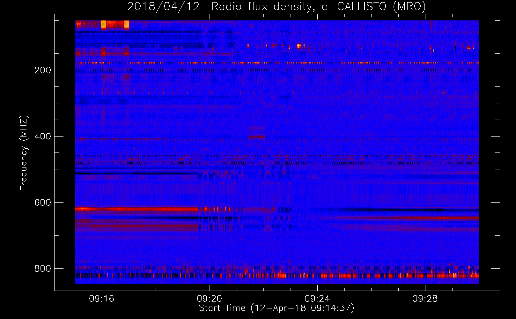516x319 pixels.
Task: Click the '600' frequency tick label
Action: point(43,203)
